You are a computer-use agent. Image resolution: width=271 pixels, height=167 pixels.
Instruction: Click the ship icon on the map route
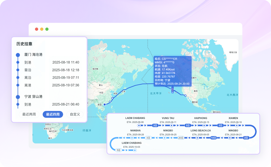pos(173,90)
